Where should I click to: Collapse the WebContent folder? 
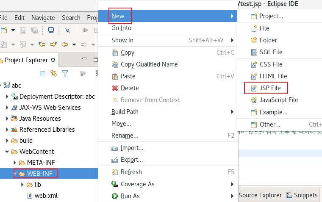pyautogui.click(x=7, y=152)
